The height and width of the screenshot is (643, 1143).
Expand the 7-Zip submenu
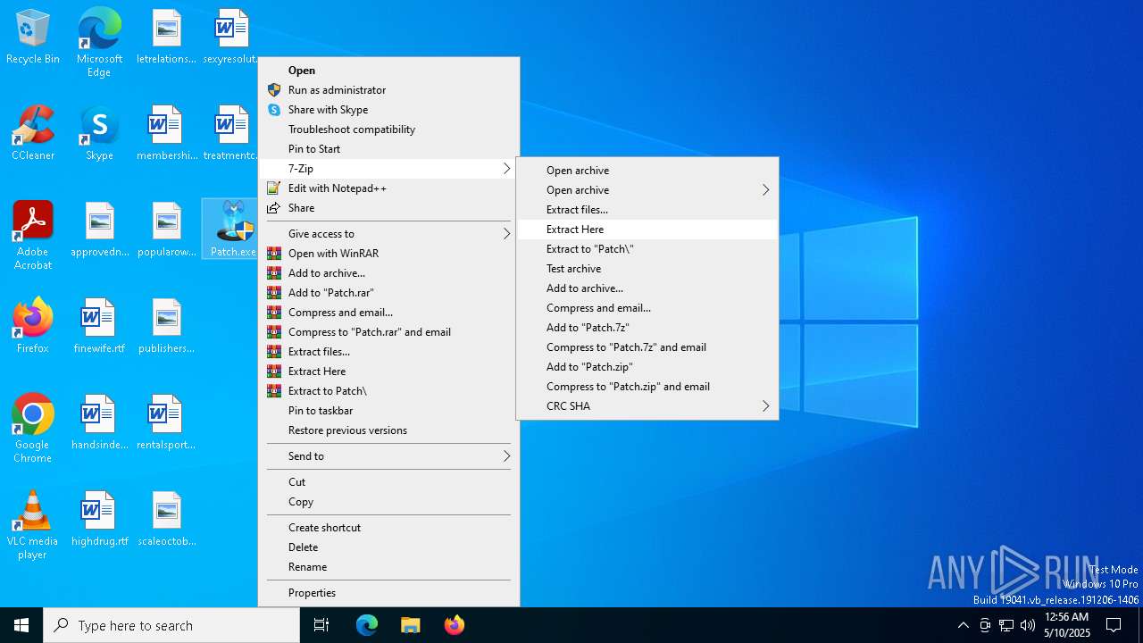click(x=388, y=169)
